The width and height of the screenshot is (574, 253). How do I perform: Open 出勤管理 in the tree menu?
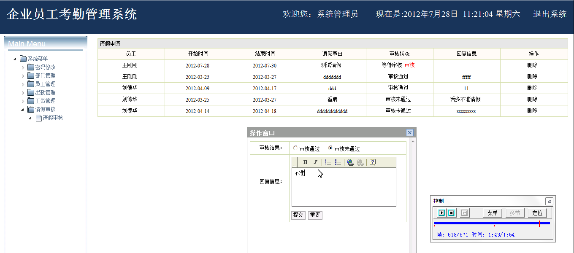tap(45, 92)
